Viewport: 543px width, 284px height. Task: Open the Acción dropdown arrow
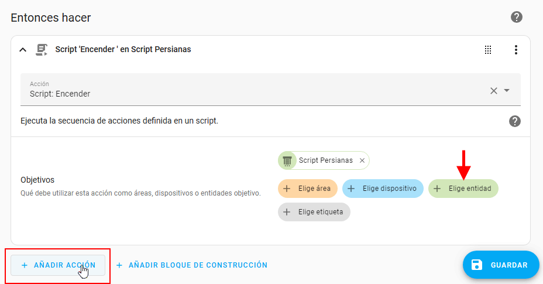[x=507, y=90]
